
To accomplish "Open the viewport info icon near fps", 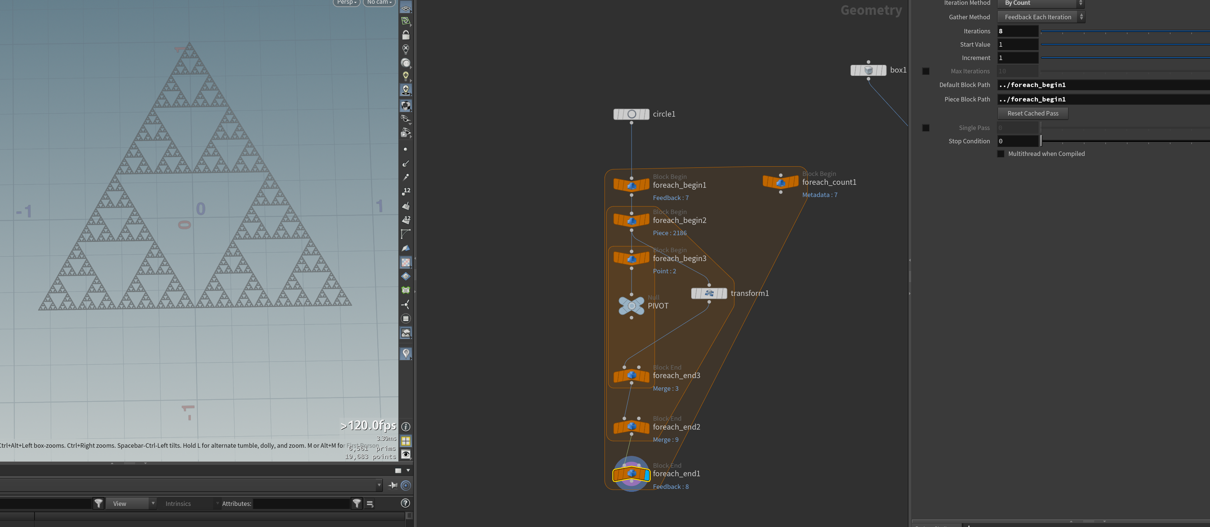I will 406,427.
